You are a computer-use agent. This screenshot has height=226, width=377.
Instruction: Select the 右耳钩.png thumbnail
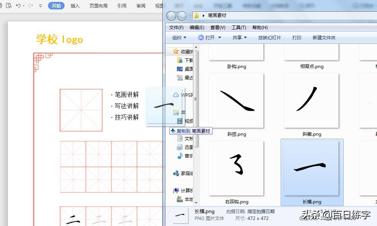tap(236, 168)
